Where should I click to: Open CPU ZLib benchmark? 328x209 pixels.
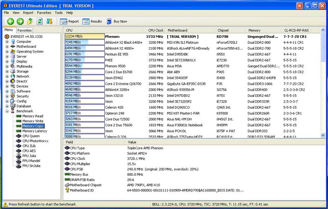[29, 146]
